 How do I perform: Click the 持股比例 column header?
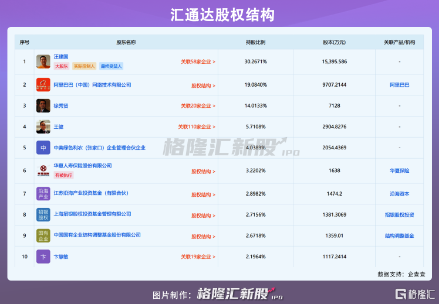255,42
